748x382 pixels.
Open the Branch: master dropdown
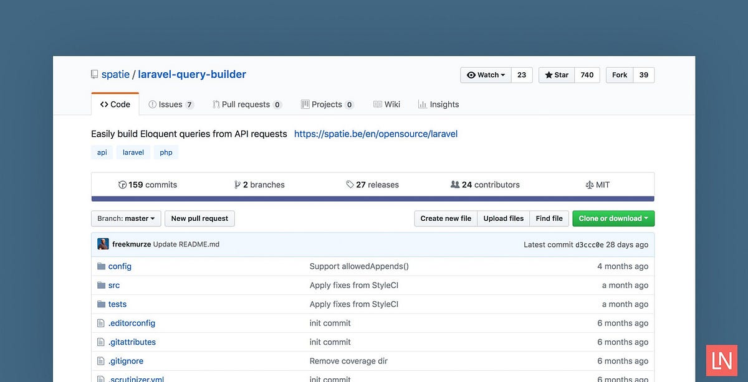click(x=126, y=218)
